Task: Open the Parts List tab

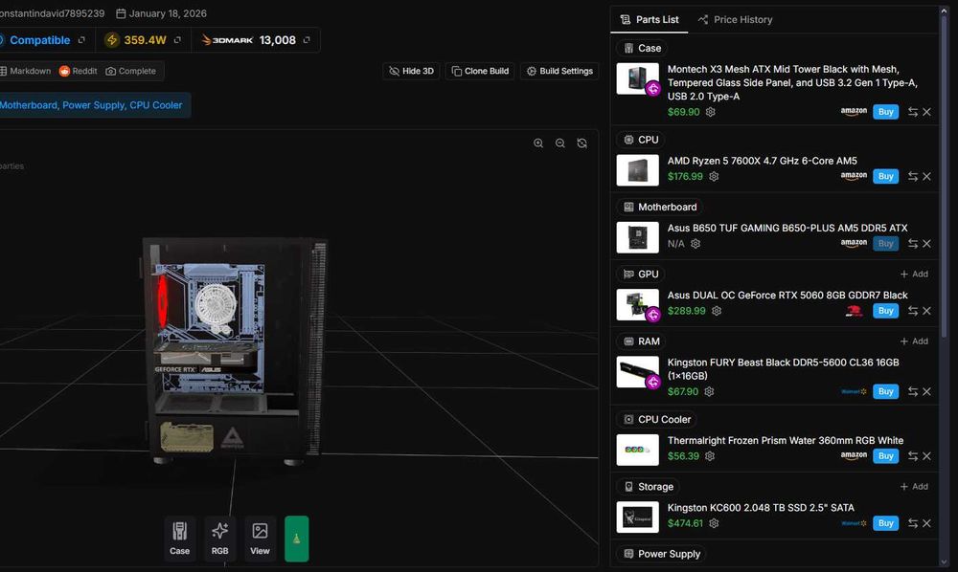Action: point(650,19)
